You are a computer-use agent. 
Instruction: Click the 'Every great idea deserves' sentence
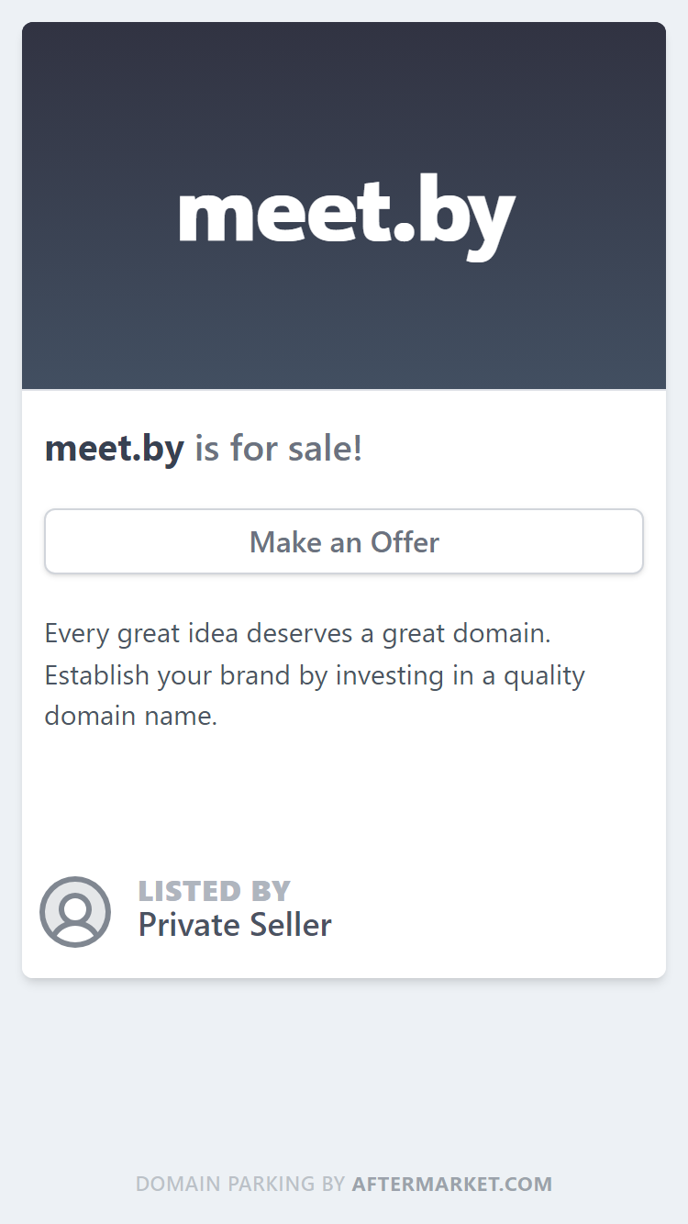tap(297, 634)
